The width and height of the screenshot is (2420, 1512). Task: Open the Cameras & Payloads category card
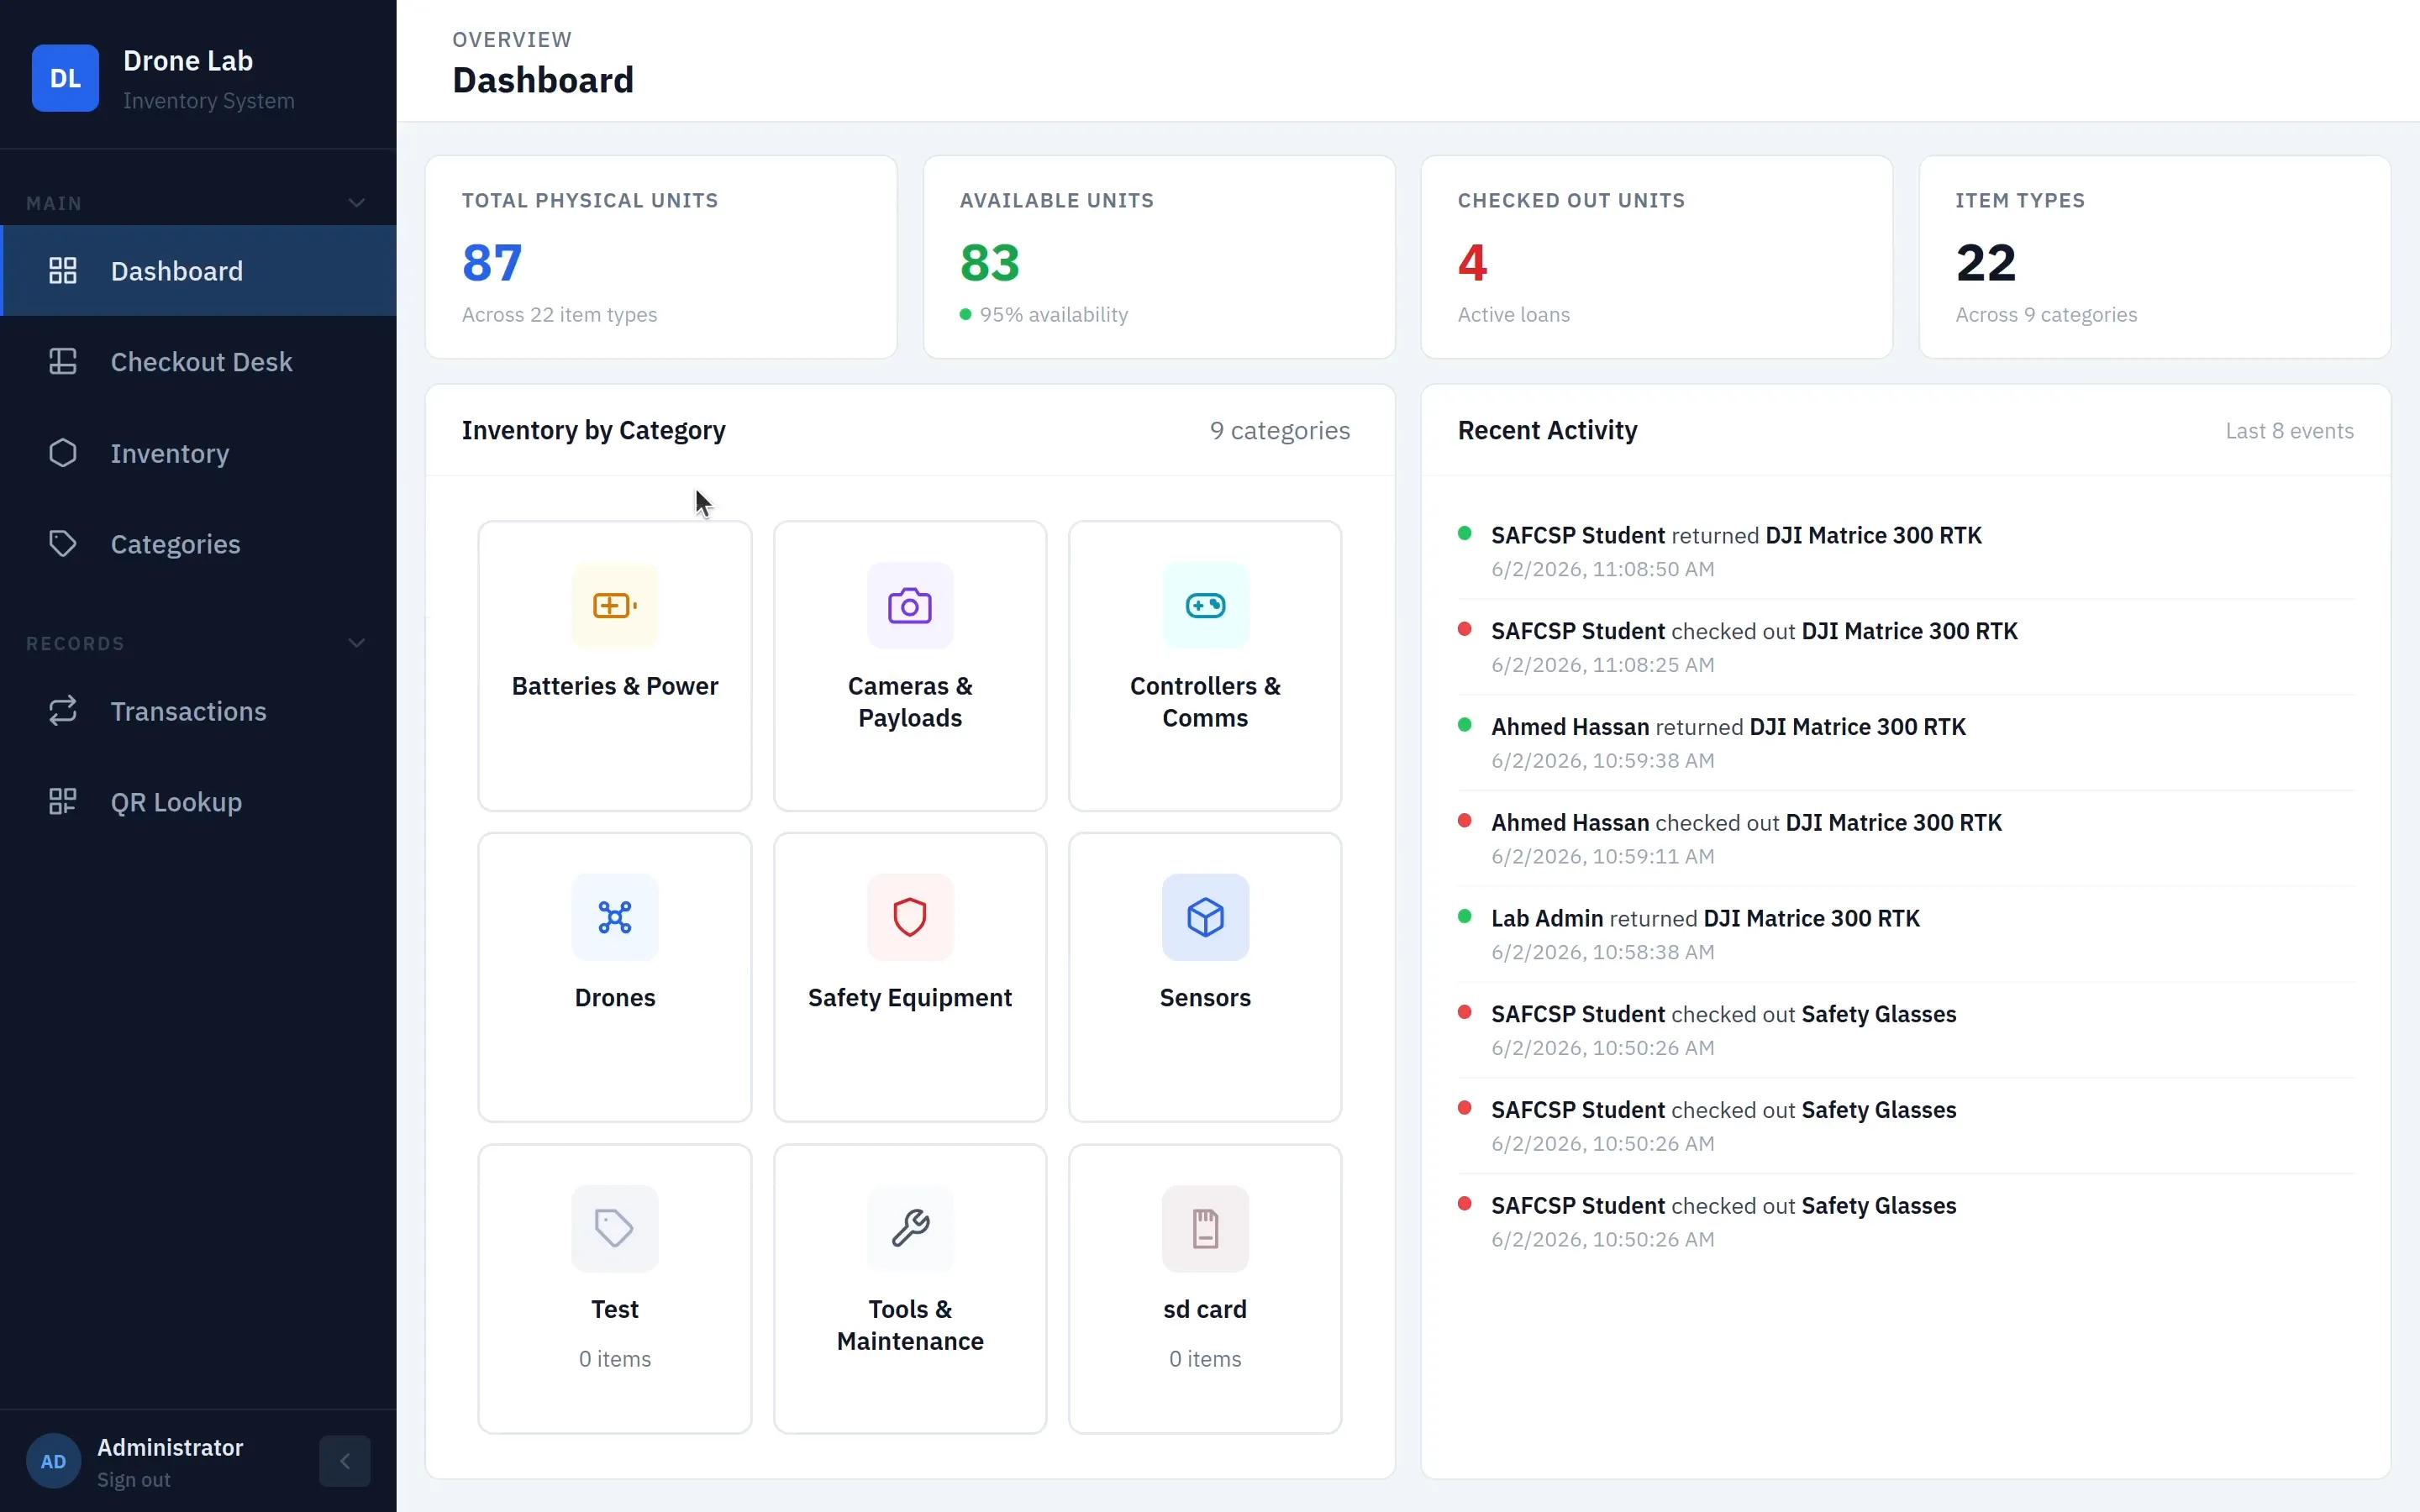pos(910,666)
